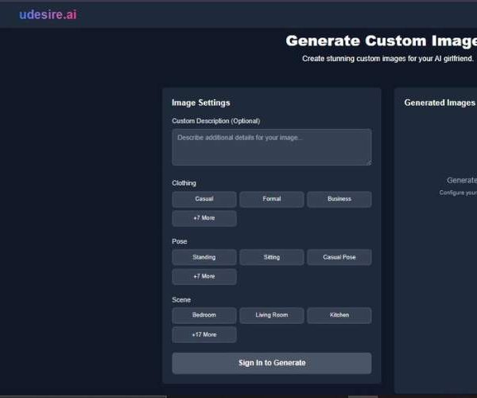
Task: Set the scene to Bedroom
Action: (204, 315)
